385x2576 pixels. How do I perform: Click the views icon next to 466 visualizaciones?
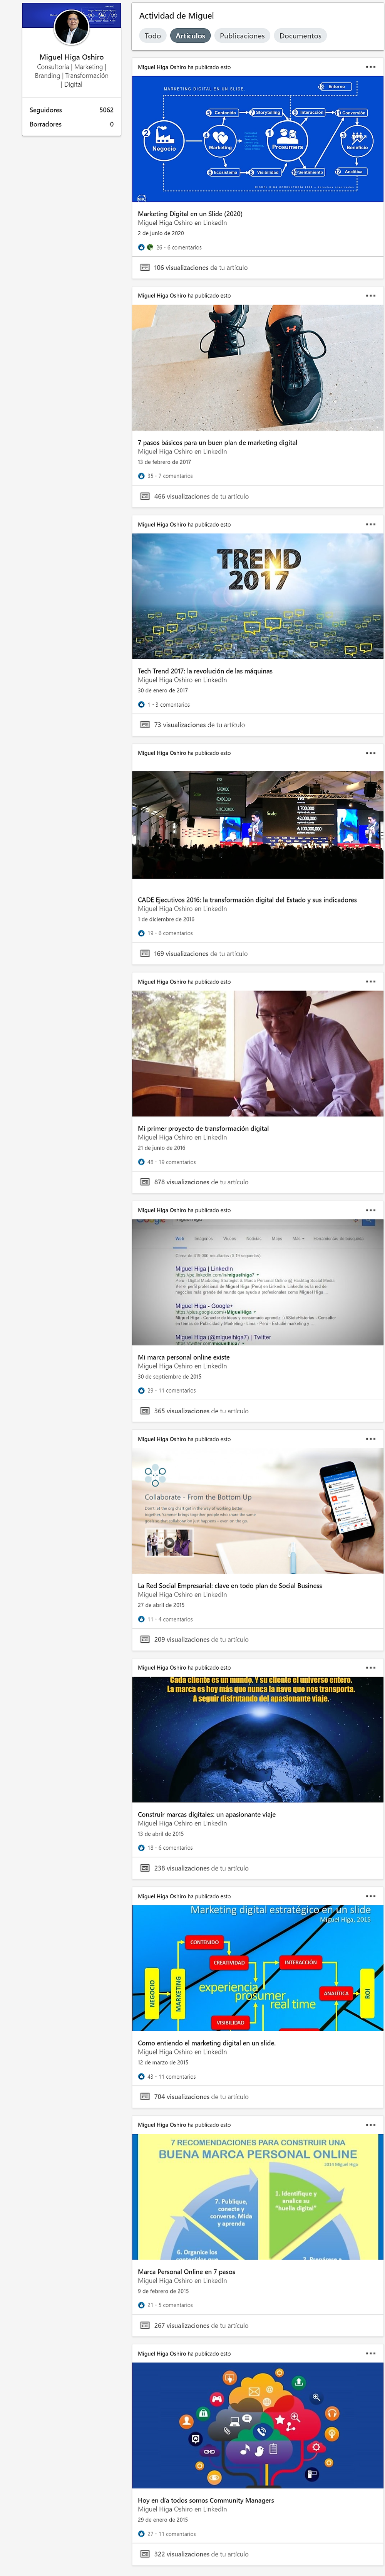[x=145, y=496]
